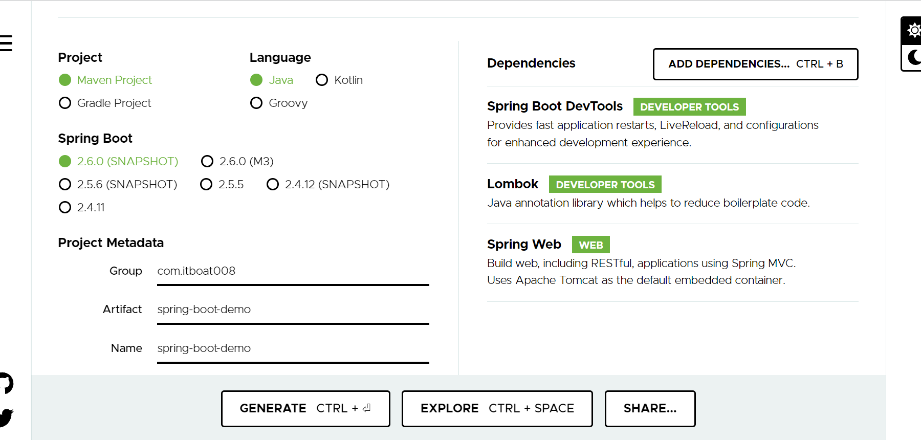Edit the Name input field
Viewport: 921px width, 440px height.
293,348
